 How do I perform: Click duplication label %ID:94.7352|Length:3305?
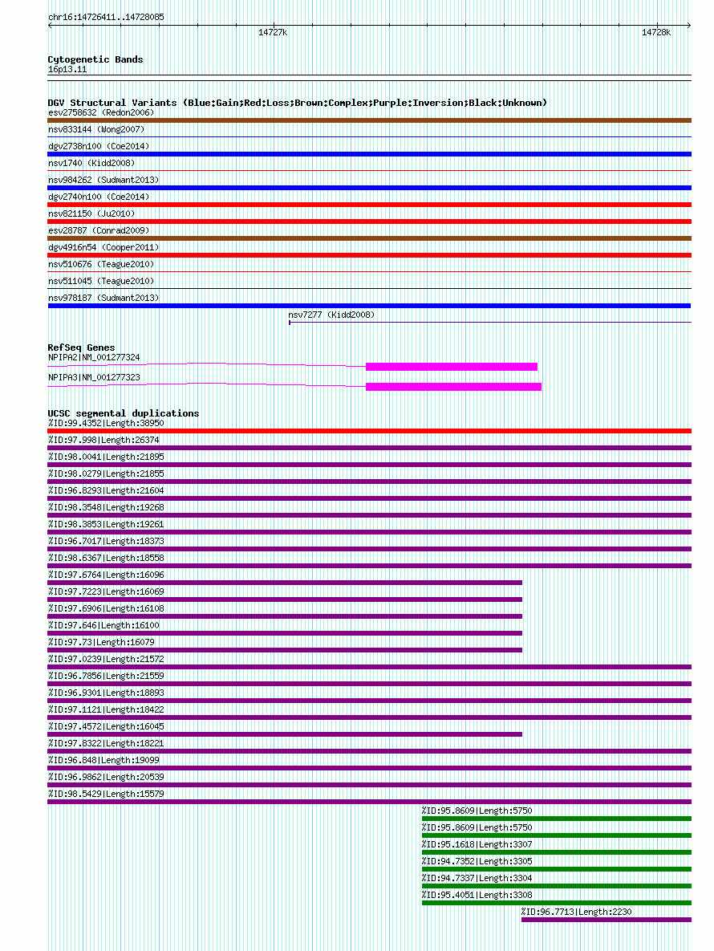coord(477,861)
